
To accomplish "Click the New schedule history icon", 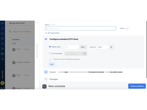I will 44,87.
